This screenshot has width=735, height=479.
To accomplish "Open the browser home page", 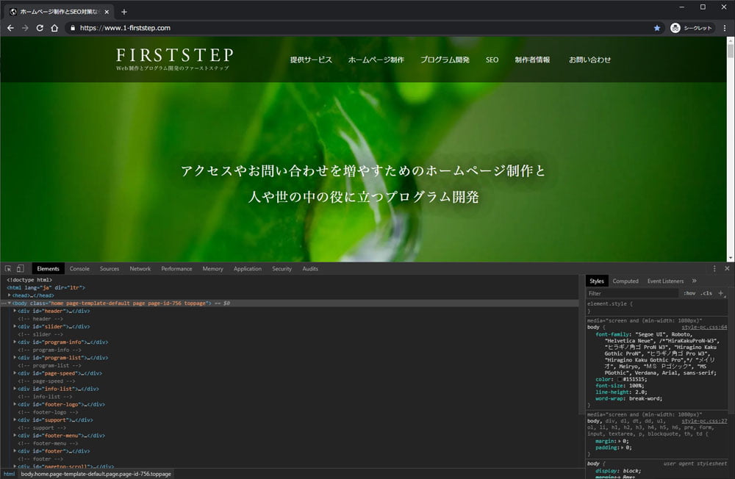I will click(54, 28).
